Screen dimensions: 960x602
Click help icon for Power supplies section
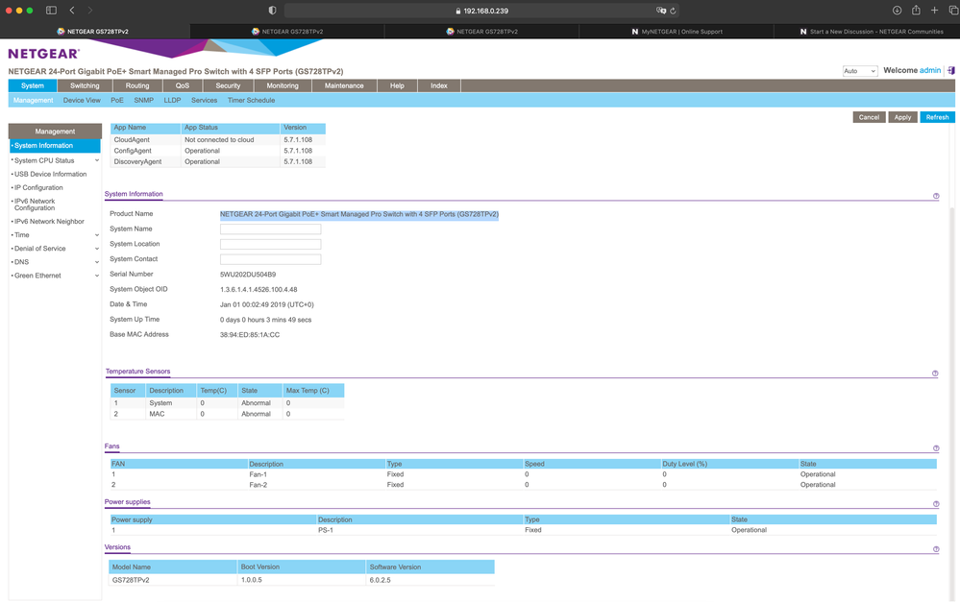(936, 504)
